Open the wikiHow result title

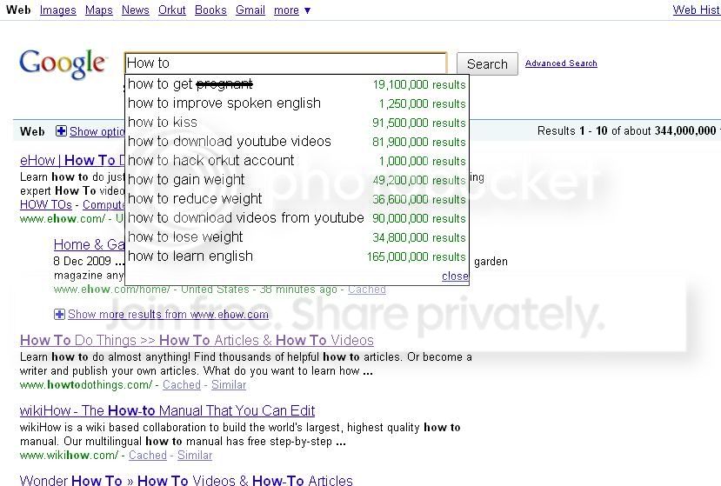coord(167,410)
